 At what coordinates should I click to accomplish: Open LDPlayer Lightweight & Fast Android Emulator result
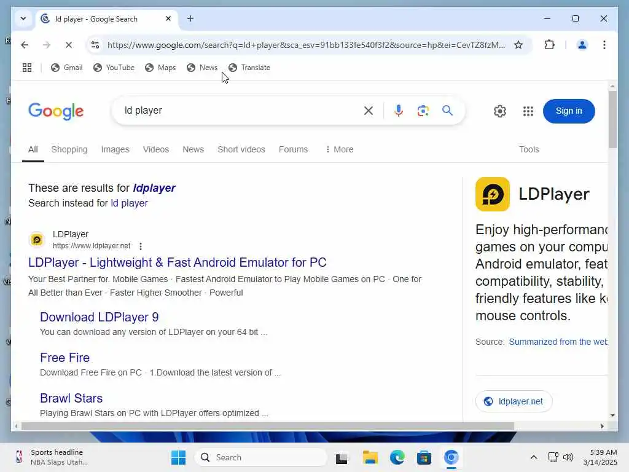(x=178, y=262)
